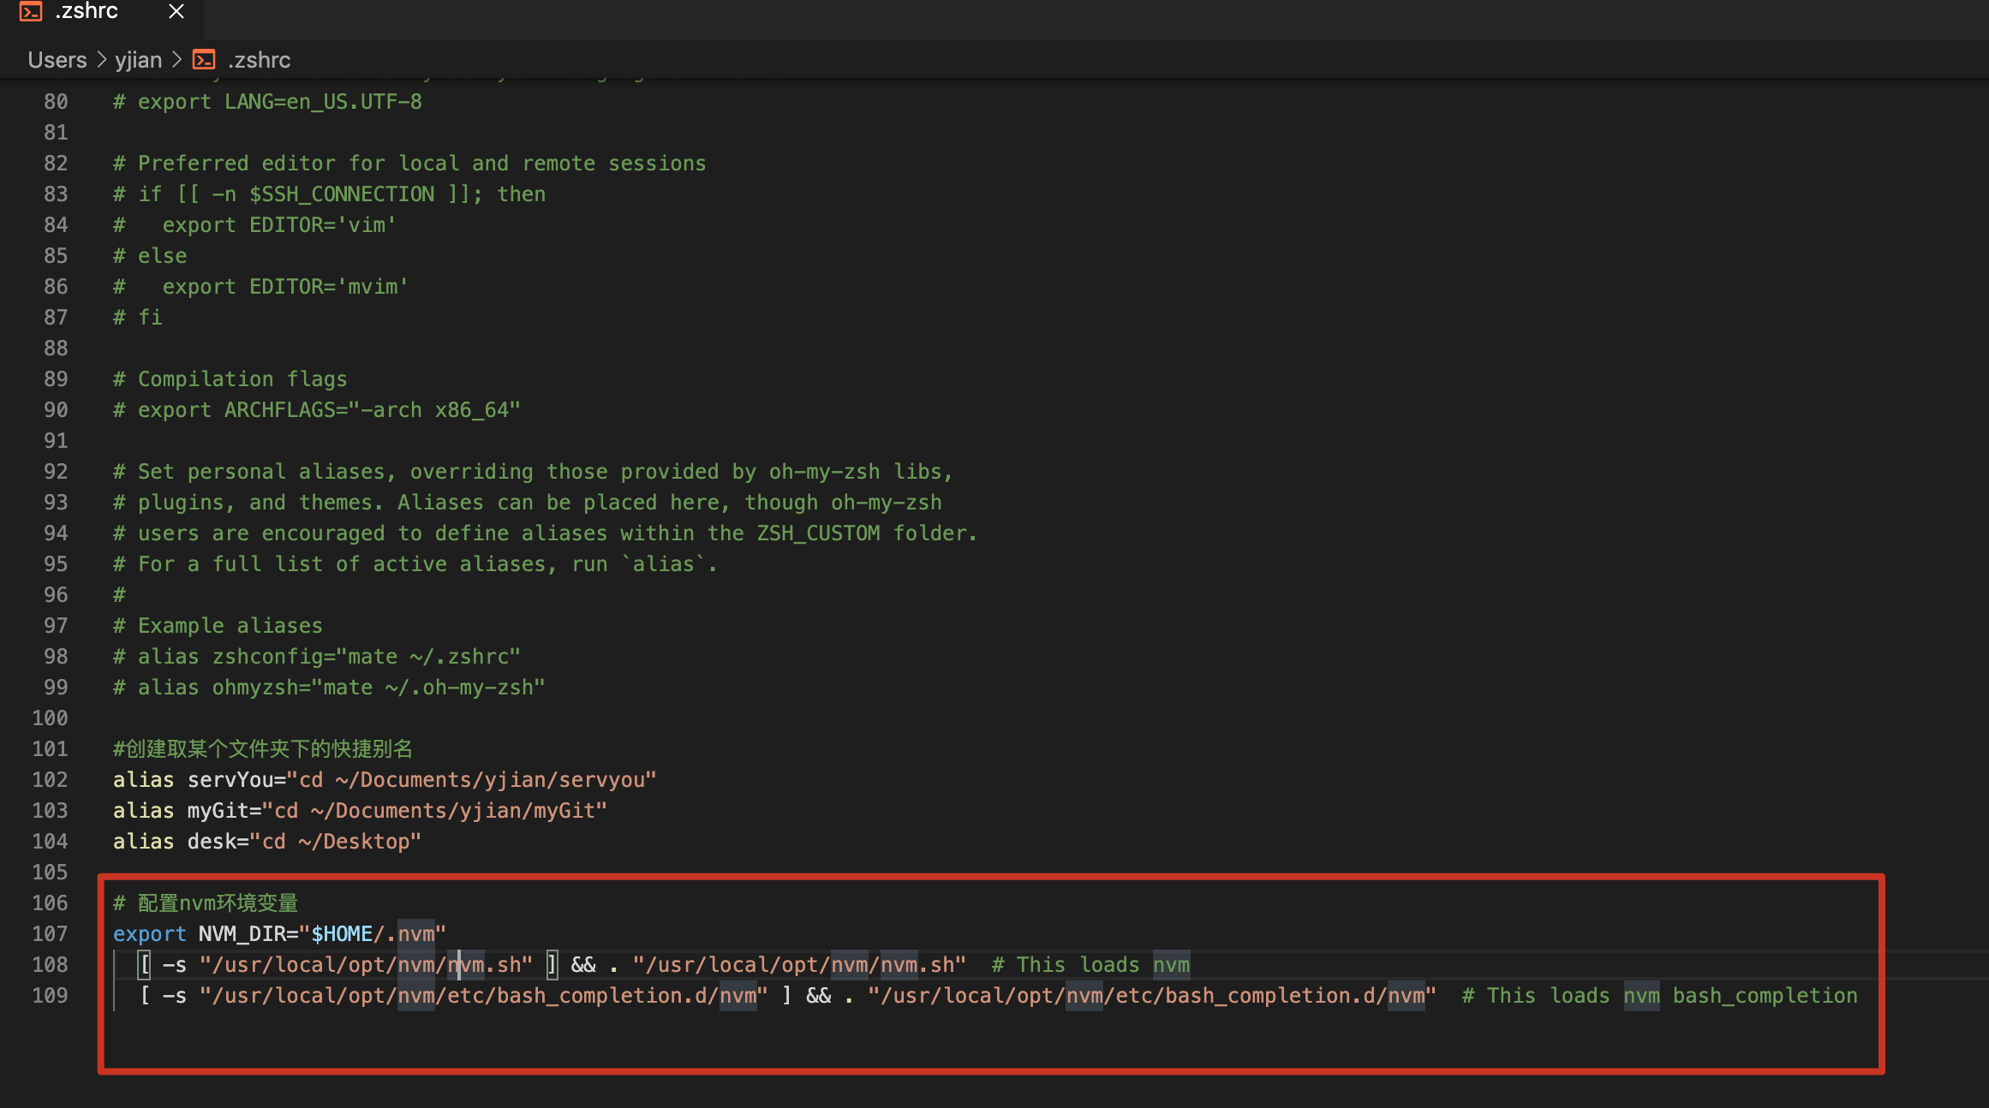Click 'ZSH_CUSTOM folder' text on line 94

tap(863, 533)
